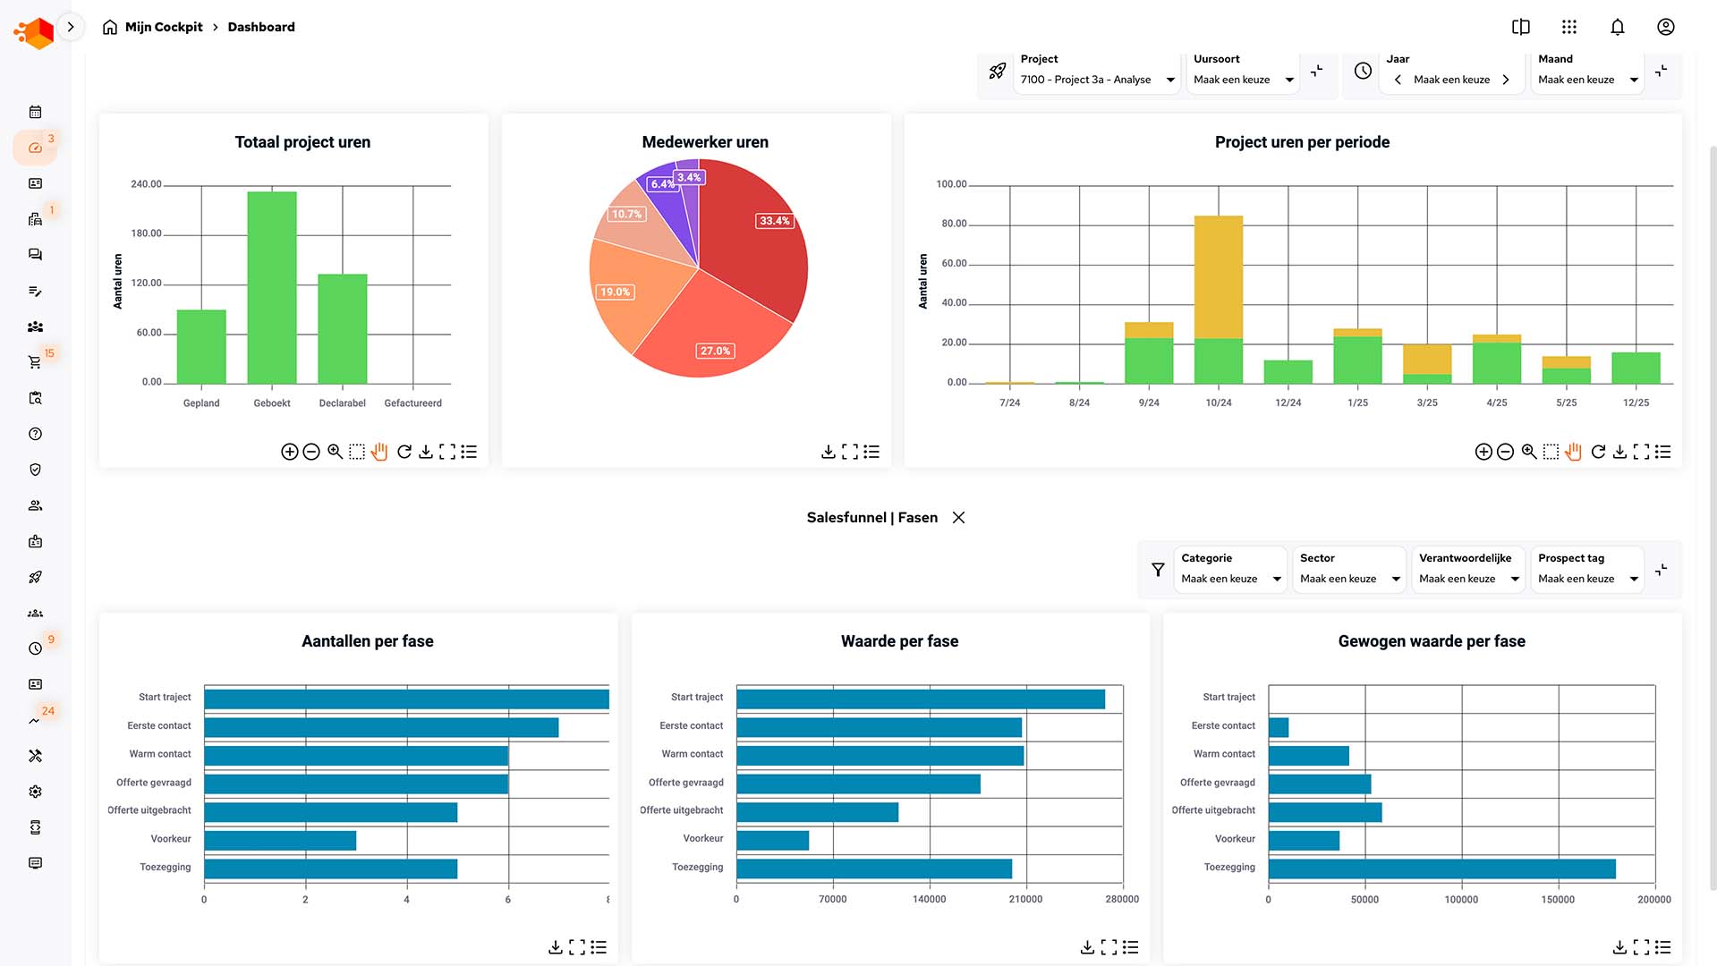Click the dashboard speedometer sidebar icon

35,148
